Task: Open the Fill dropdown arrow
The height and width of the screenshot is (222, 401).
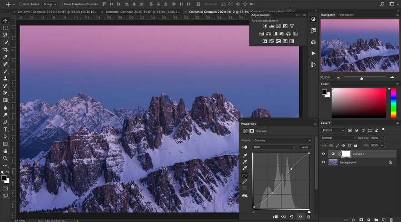Action: pyautogui.click(x=382, y=146)
